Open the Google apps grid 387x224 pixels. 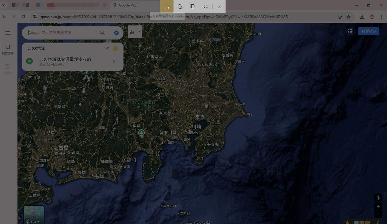(x=350, y=31)
